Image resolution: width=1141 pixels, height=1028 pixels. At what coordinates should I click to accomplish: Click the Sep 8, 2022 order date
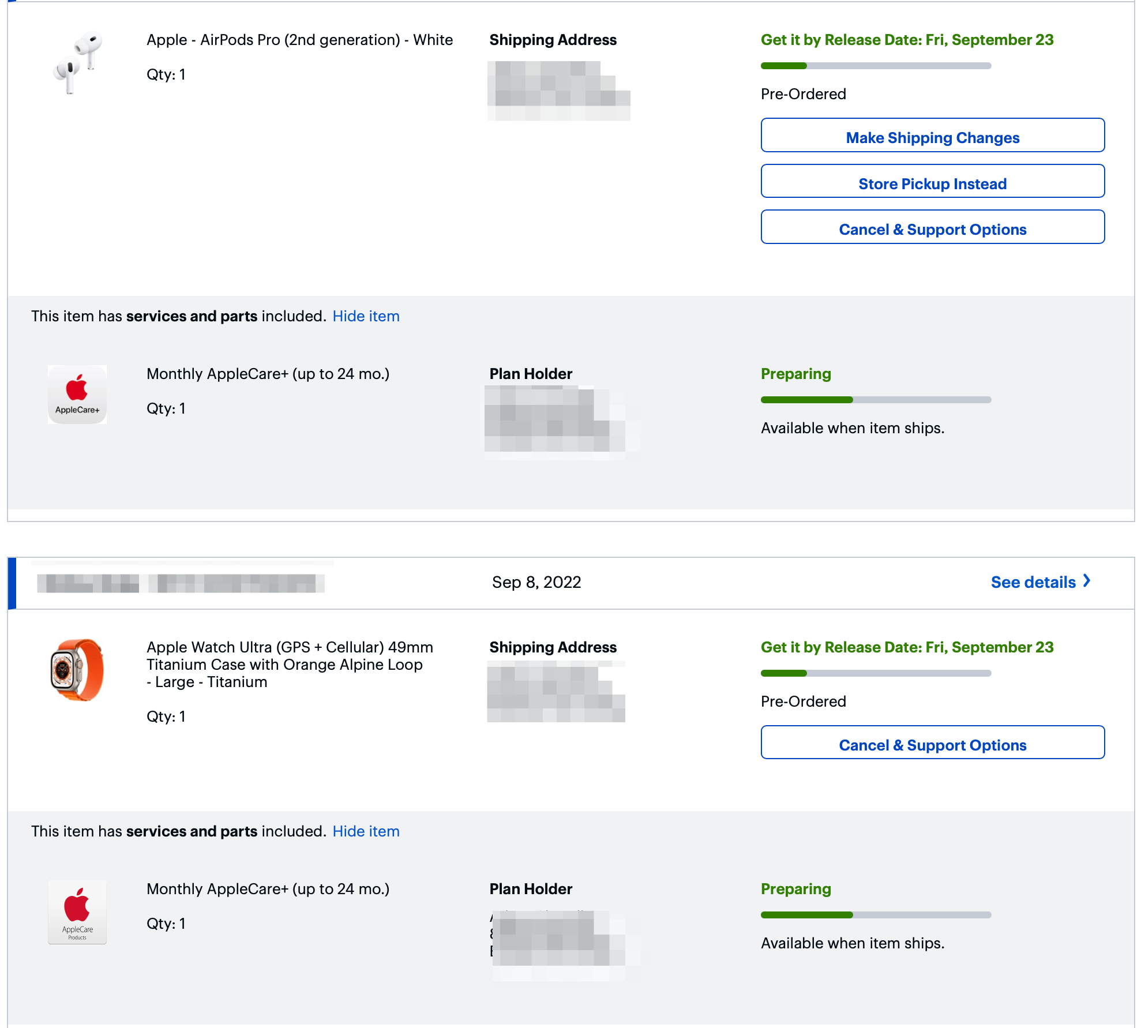[536, 582]
